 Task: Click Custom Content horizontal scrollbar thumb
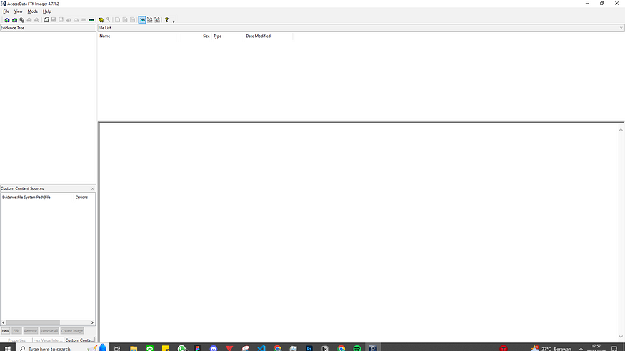point(33,322)
